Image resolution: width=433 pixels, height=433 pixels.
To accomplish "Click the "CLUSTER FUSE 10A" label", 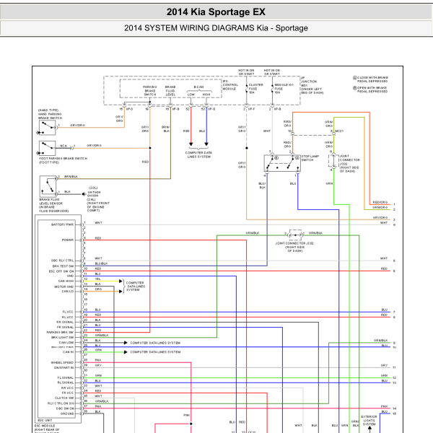I will (255, 89).
